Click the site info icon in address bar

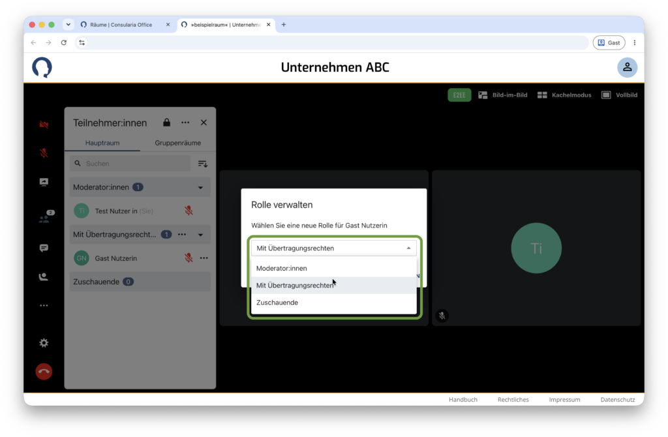click(x=82, y=42)
